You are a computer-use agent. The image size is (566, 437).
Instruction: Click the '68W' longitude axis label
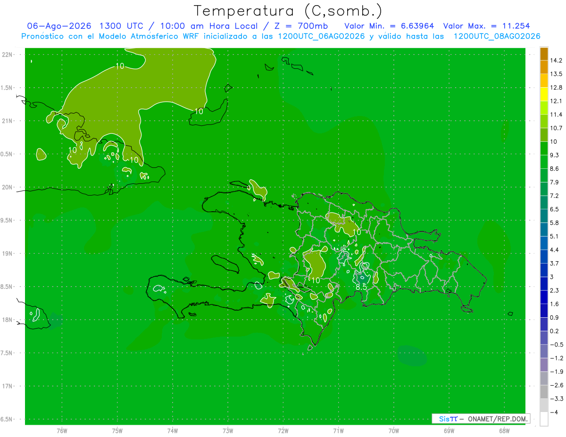pos(504,431)
